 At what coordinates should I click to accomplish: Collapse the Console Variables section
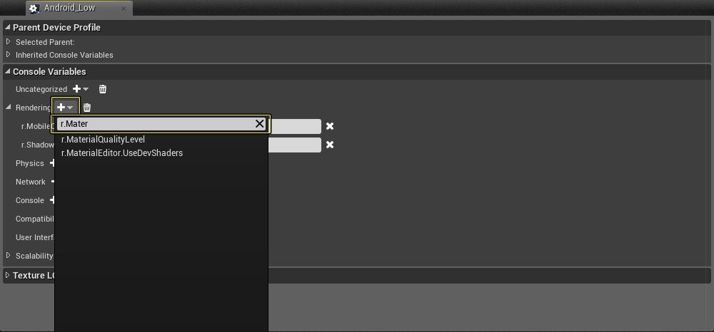(x=7, y=71)
